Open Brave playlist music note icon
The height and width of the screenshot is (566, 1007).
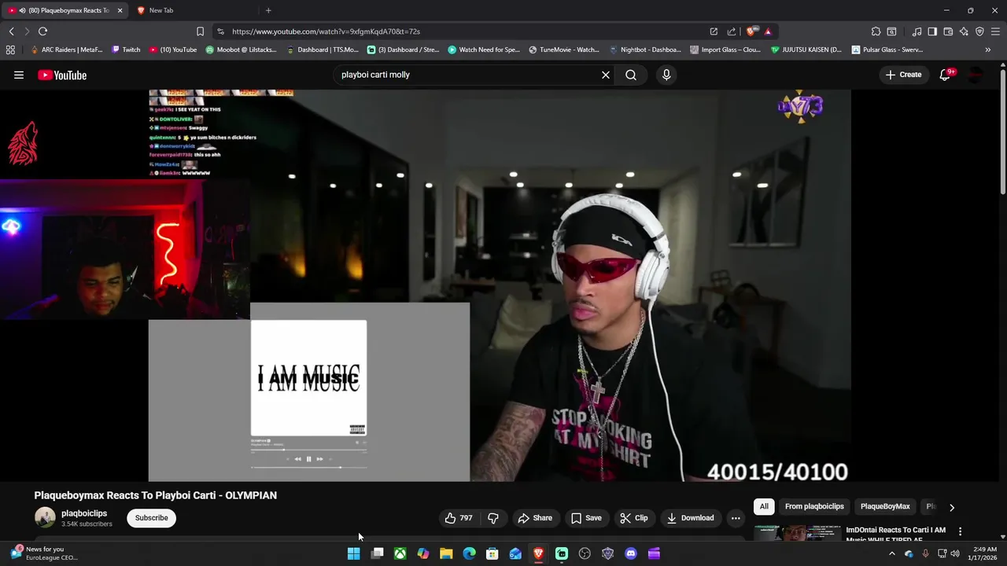pos(917,31)
